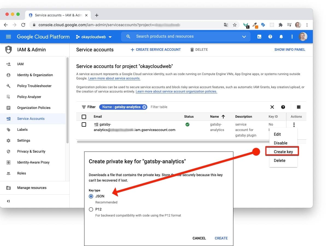Image resolution: width=326 pixels, height=246 pixels.
Task: Collapse the sidebar with the chevron icon
Action: click(x=8, y=201)
